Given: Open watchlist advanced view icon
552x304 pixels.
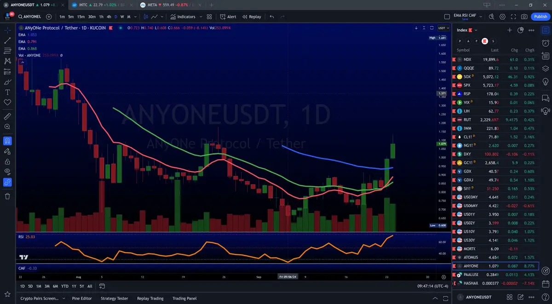Looking at the screenshot, I should coord(521,30).
